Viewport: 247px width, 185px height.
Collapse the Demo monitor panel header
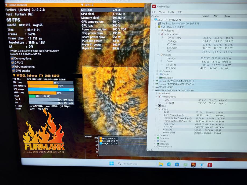click(x=6, y=5)
